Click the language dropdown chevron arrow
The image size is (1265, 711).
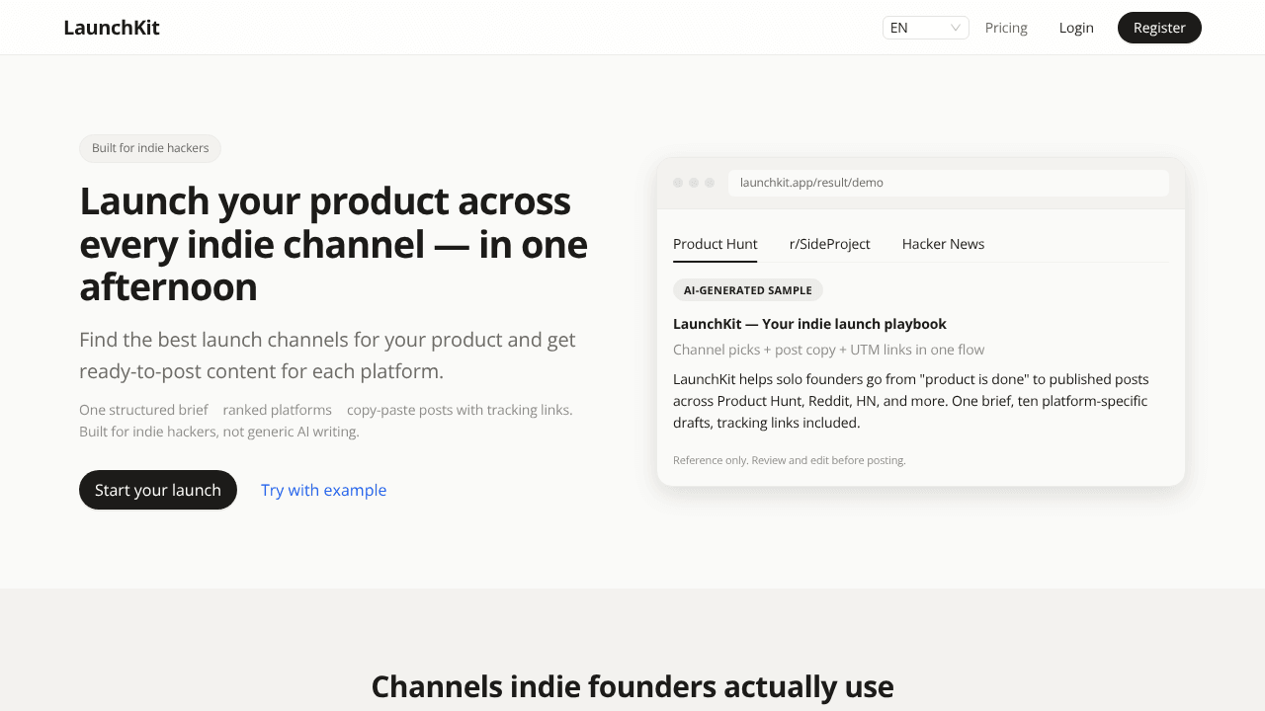tap(956, 28)
